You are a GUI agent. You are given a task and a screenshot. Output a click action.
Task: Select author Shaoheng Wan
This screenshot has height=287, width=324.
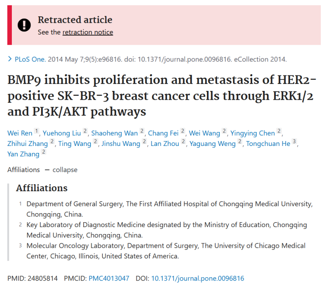click(x=115, y=133)
